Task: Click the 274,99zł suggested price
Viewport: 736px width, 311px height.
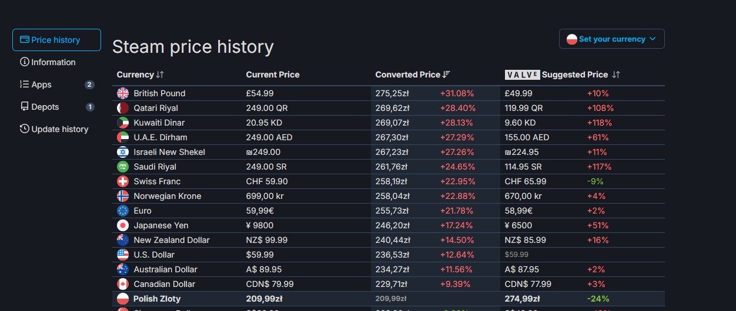Action: tap(523, 299)
